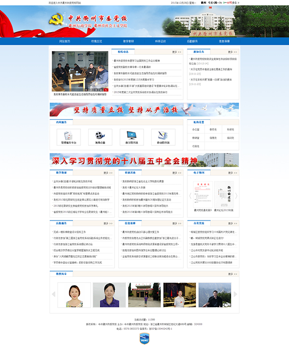Open the calligraphy journal cover thumbnail
The width and height of the screenshot is (289, 350).
(x=224, y=194)
